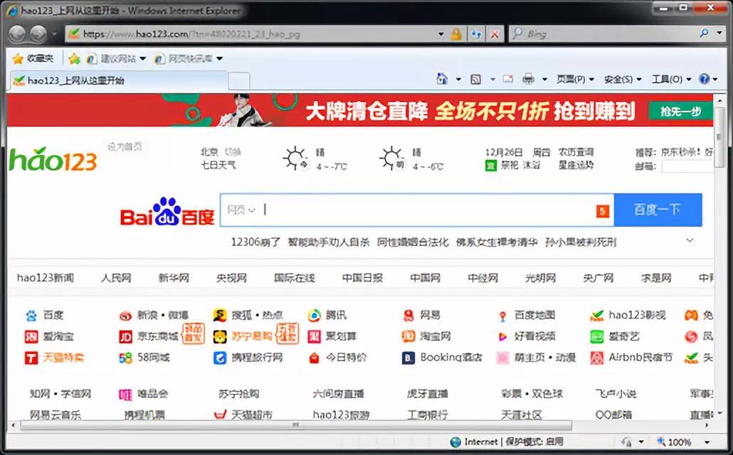
Task: Click the 爱奇艺 site icon
Action: pyautogui.click(x=597, y=336)
